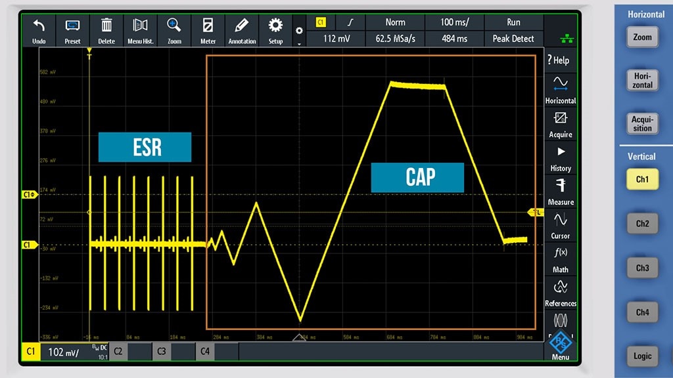Adjust the 100 ms/ timebase setting
Viewport: 673px width, 378px height.
pos(455,22)
